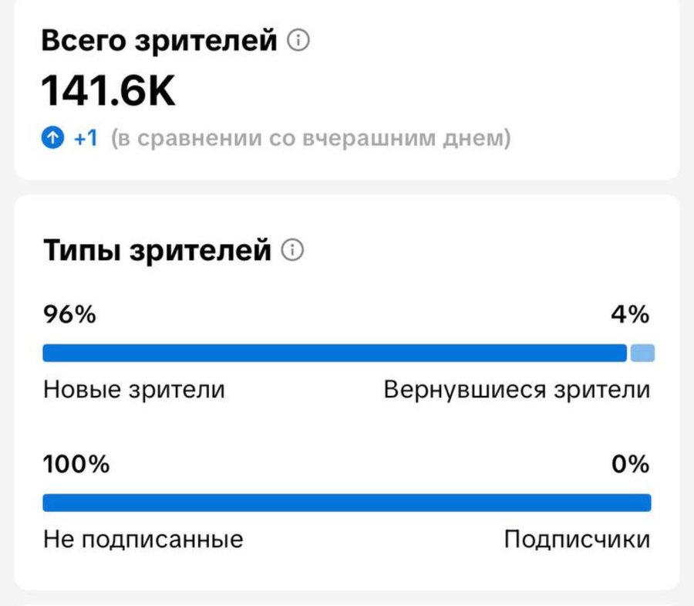Select the "Всего зрителей" heading
The height and width of the screenshot is (606, 694).
(159, 41)
